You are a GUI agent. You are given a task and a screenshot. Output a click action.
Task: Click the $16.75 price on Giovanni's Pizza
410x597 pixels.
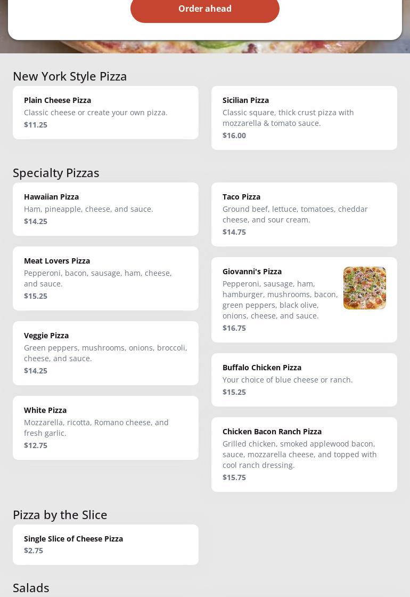tap(234, 328)
